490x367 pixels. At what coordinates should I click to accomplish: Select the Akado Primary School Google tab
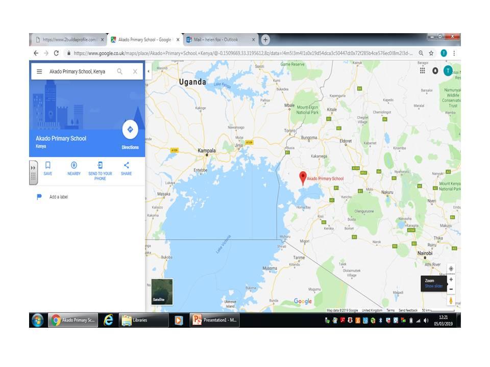144,40
